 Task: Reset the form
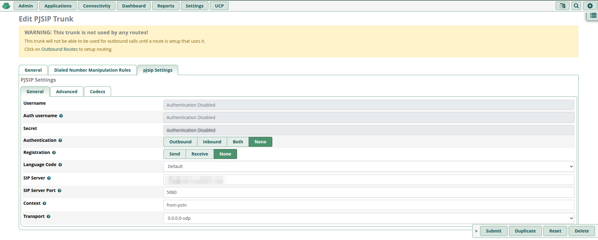[555, 231]
